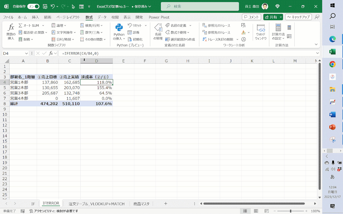The width and height of the screenshot is (343, 214).
Task: Click 参照先のトレース (Trace Dependents)
Action: point(216,33)
